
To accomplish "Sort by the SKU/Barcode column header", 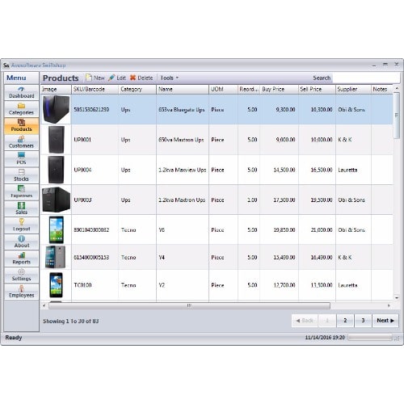I will (x=95, y=89).
